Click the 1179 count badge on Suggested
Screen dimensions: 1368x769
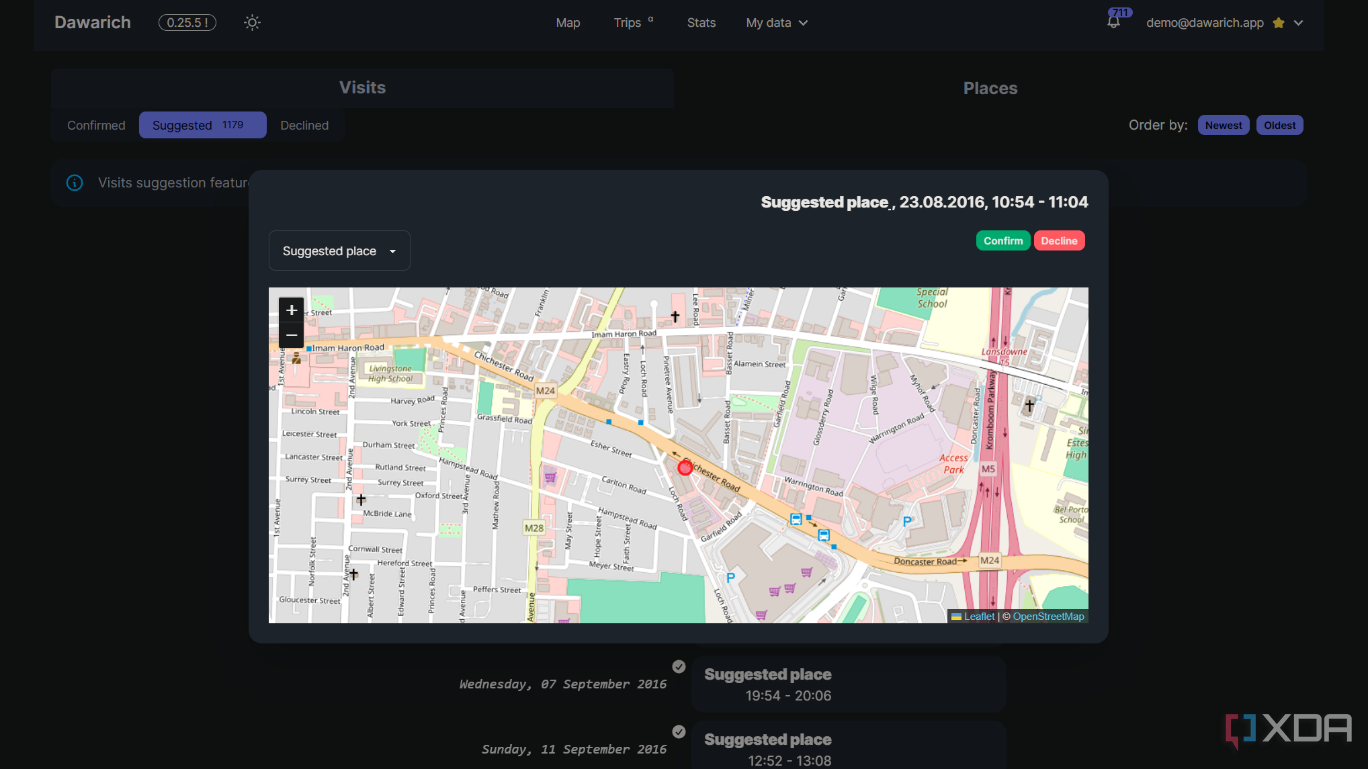tap(232, 125)
